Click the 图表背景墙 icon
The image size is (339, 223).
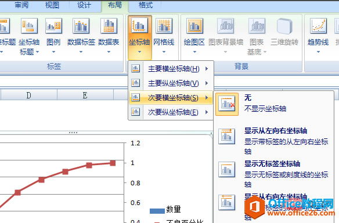[225, 25]
